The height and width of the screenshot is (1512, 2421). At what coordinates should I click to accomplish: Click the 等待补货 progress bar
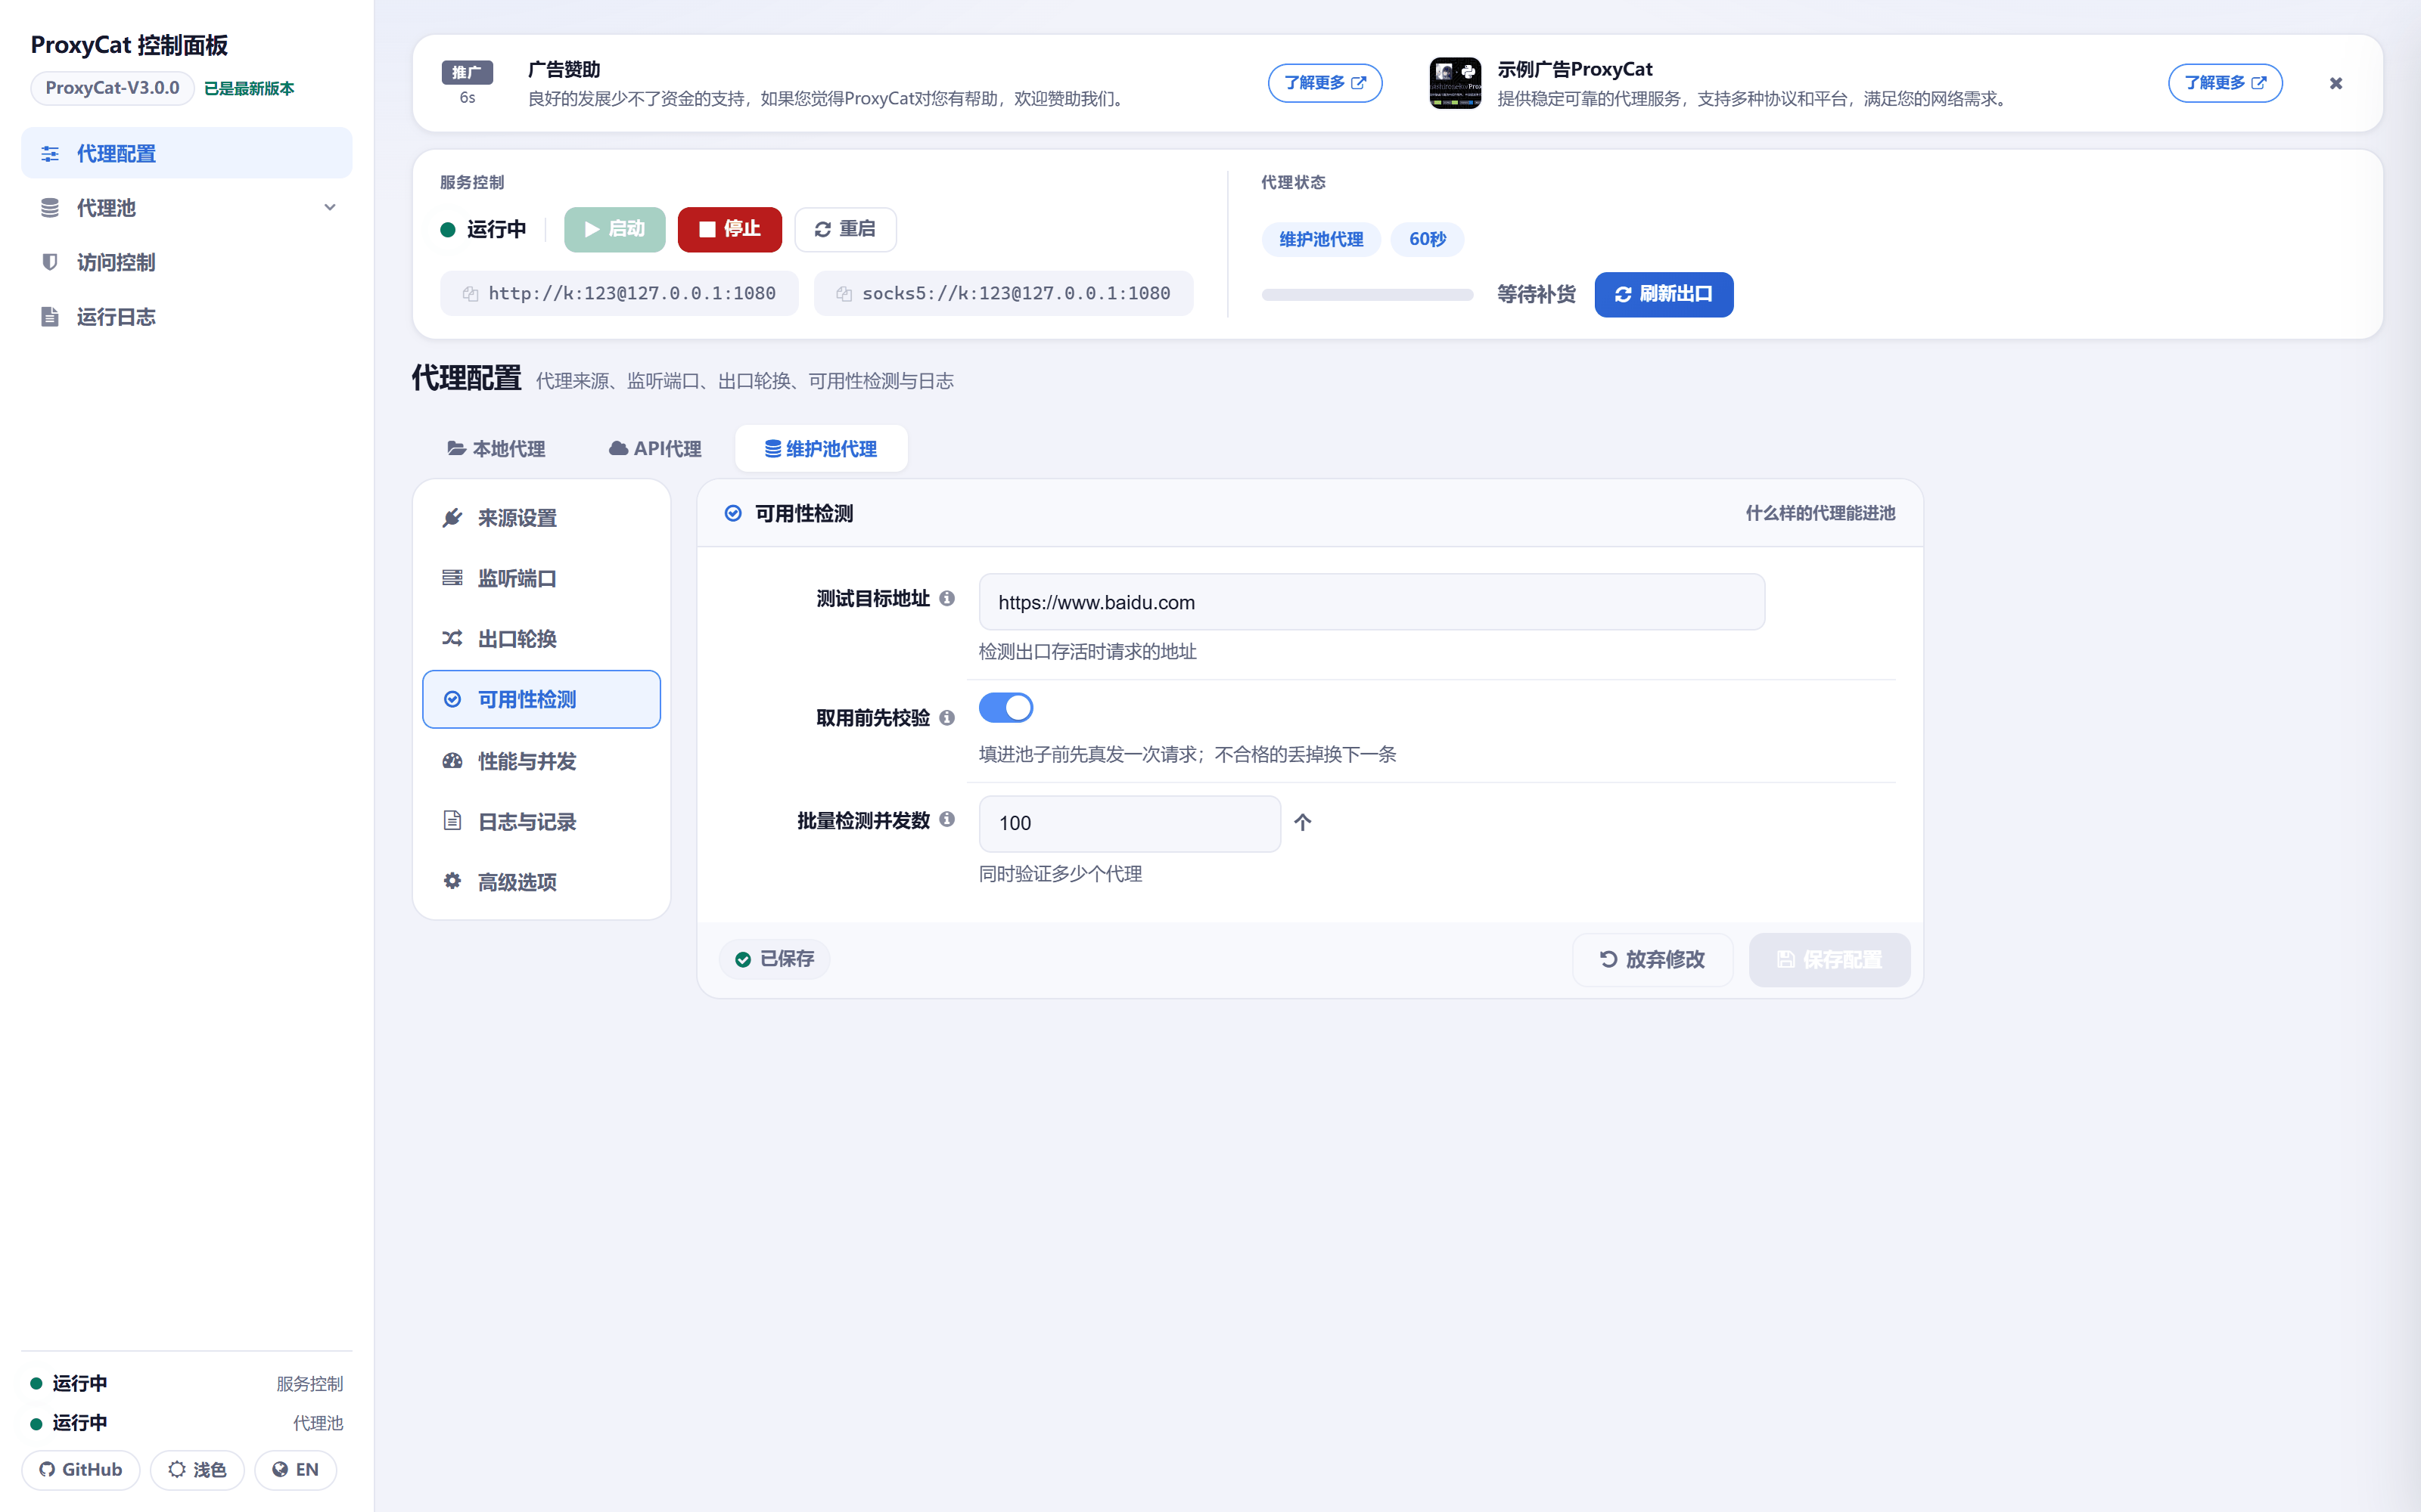[x=1368, y=294]
